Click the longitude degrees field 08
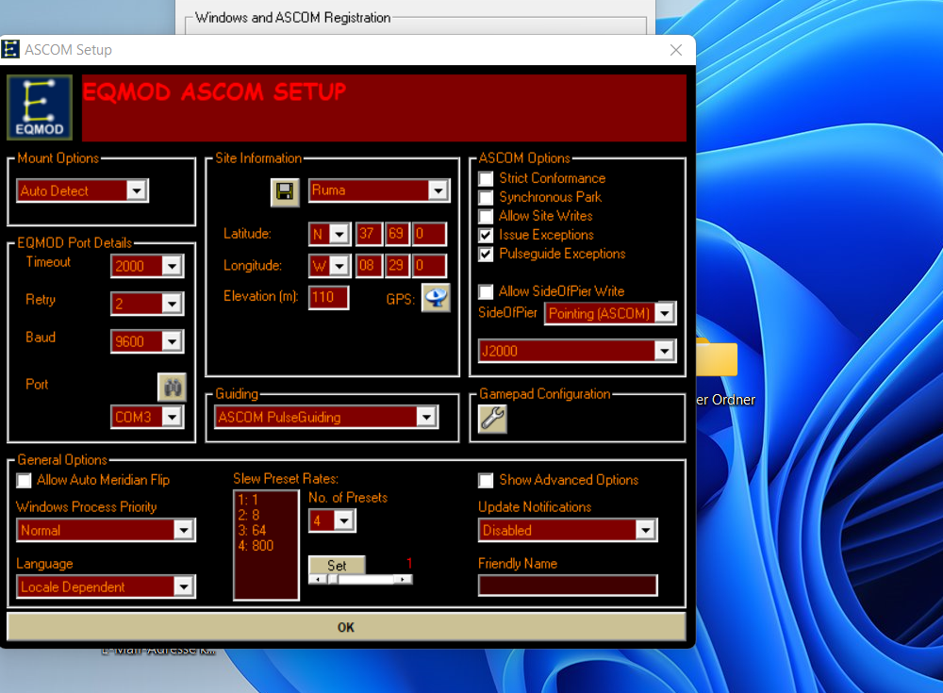Viewport: 943px width, 693px height. (369, 265)
